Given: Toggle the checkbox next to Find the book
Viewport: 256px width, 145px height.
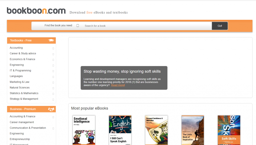Looking at the screenshot, I should click(x=78, y=26).
